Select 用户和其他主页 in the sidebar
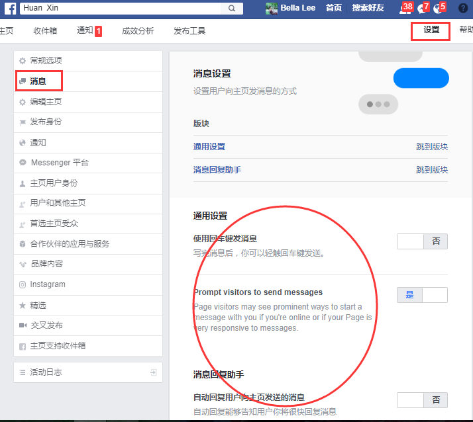Image resolution: width=473 pixels, height=422 pixels. tap(88, 204)
